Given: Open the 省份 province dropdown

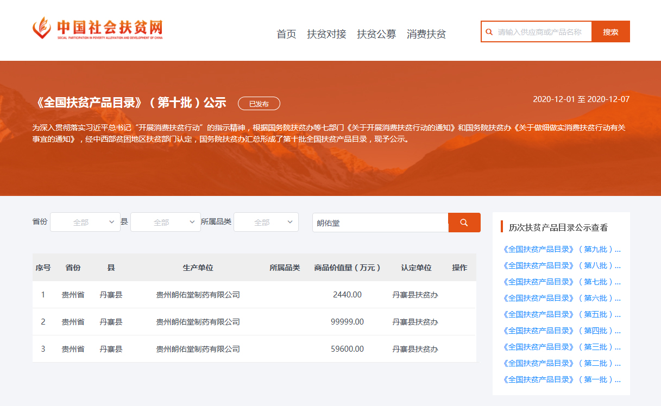Looking at the screenshot, I should click(x=85, y=223).
